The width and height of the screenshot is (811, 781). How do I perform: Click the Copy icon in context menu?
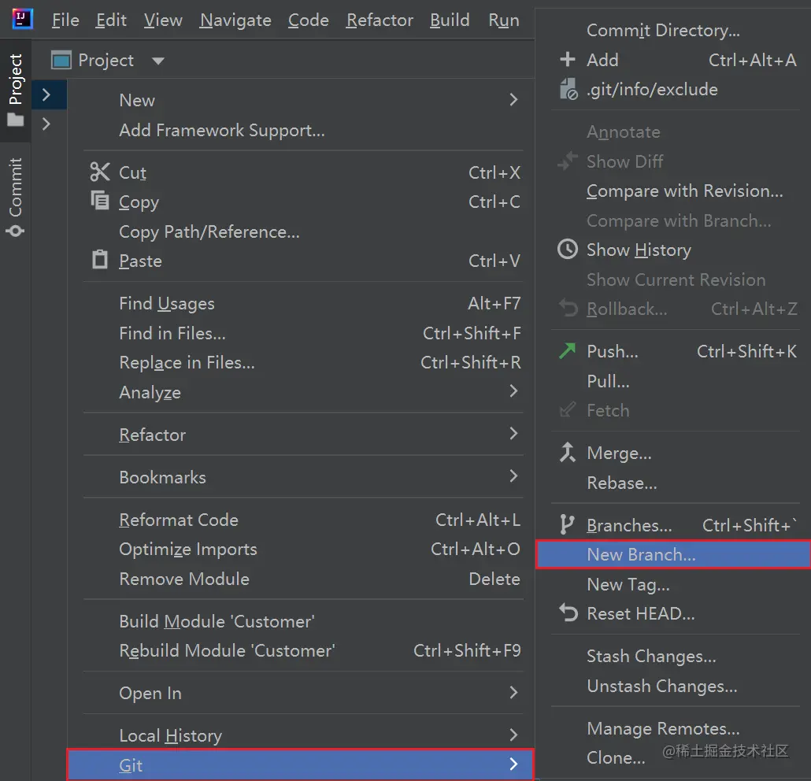[x=100, y=202]
